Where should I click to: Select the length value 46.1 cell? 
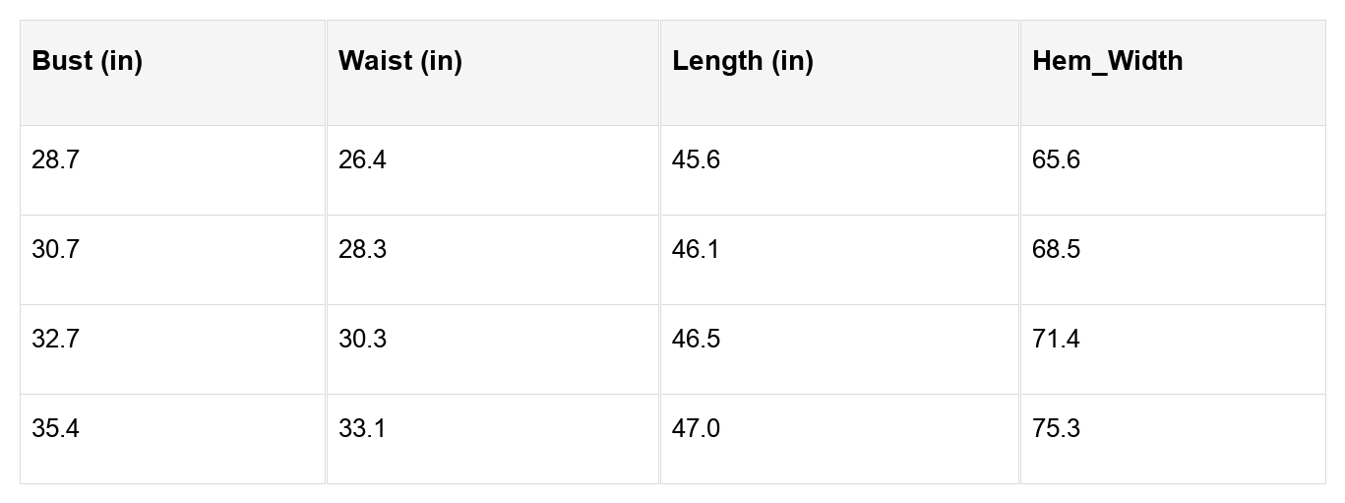click(x=696, y=250)
